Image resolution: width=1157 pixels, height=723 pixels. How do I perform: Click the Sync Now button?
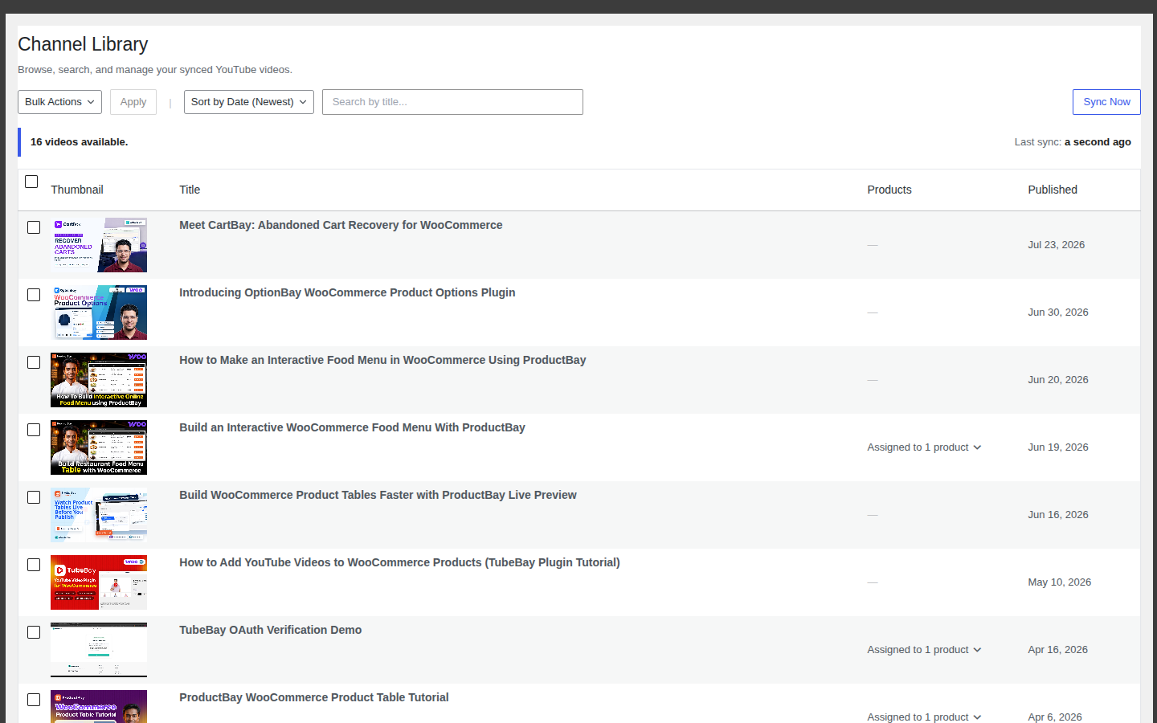(1106, 102)
